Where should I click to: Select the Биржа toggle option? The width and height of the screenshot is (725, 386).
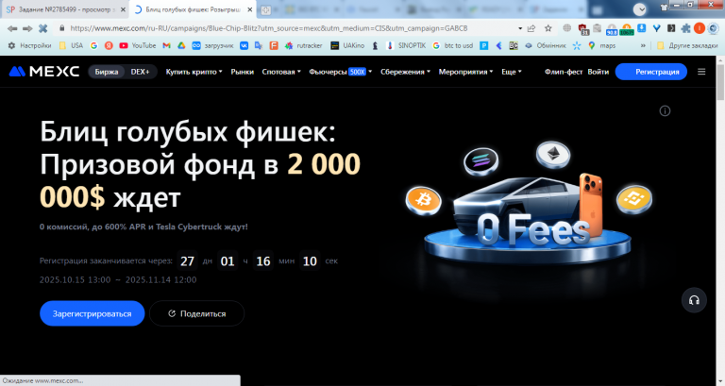click(107, 72)
